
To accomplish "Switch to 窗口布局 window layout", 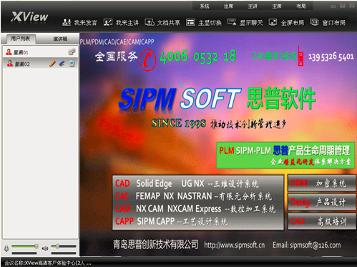I will pos(328,22).
